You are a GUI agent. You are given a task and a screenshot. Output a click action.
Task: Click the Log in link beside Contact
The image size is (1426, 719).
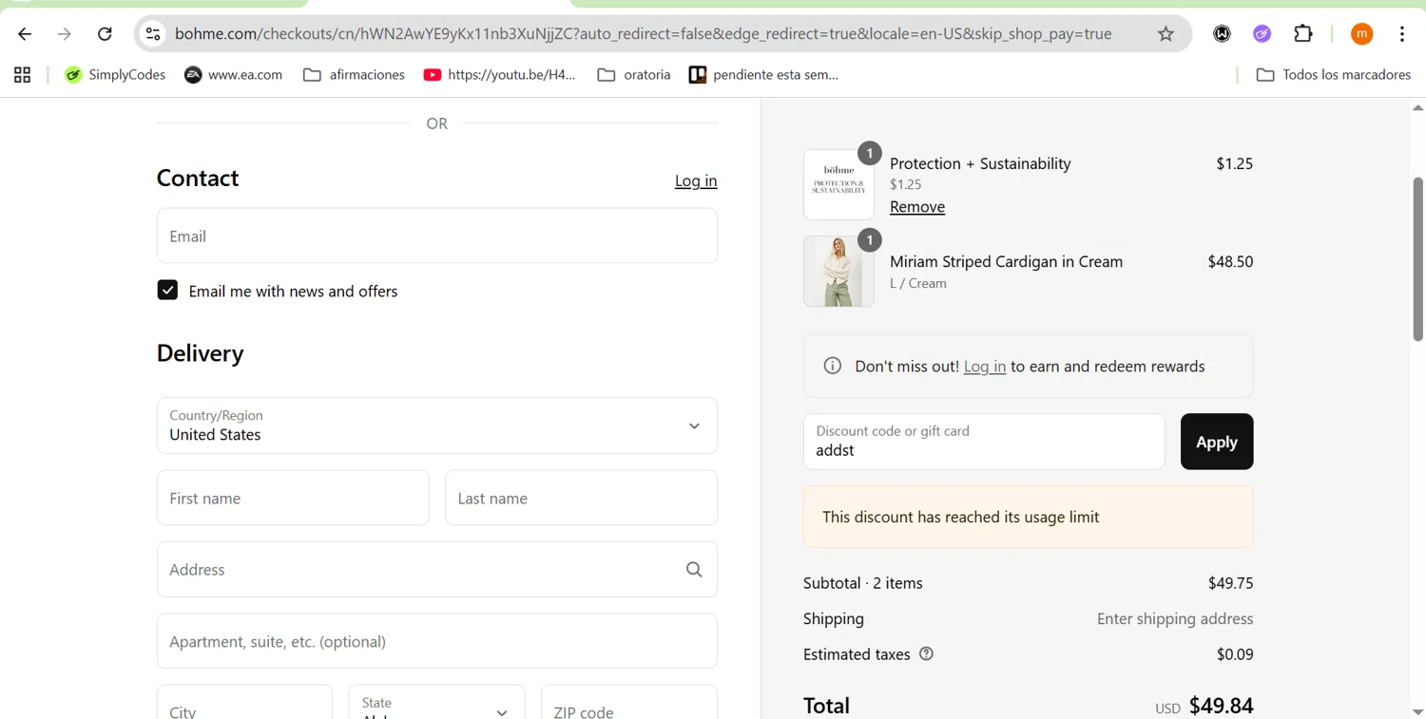click(696, 180)
